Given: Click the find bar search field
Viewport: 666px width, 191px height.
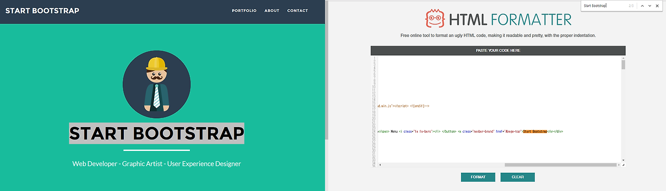Looking at the screenshot, I should click(604, 6).
